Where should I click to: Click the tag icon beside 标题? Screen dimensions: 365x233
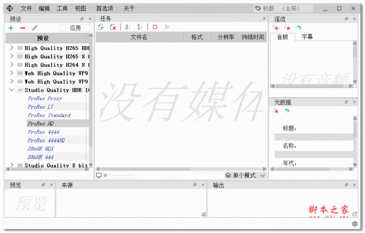coord(258,8)
